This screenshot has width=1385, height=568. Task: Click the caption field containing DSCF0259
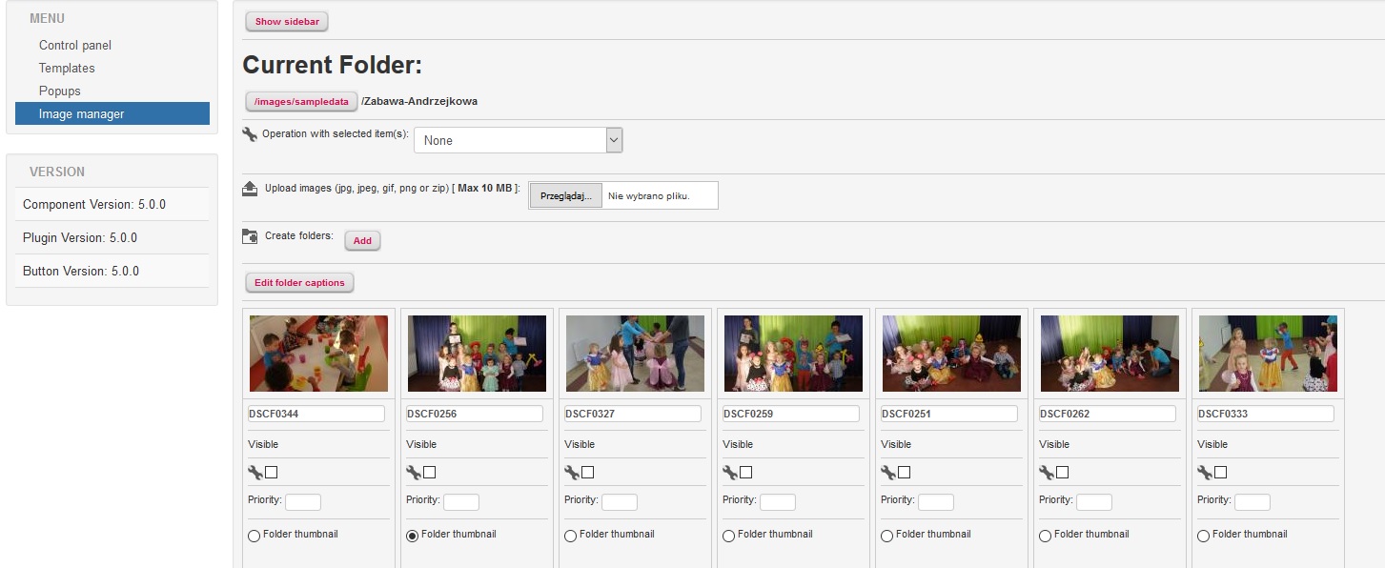coord(791,414)
